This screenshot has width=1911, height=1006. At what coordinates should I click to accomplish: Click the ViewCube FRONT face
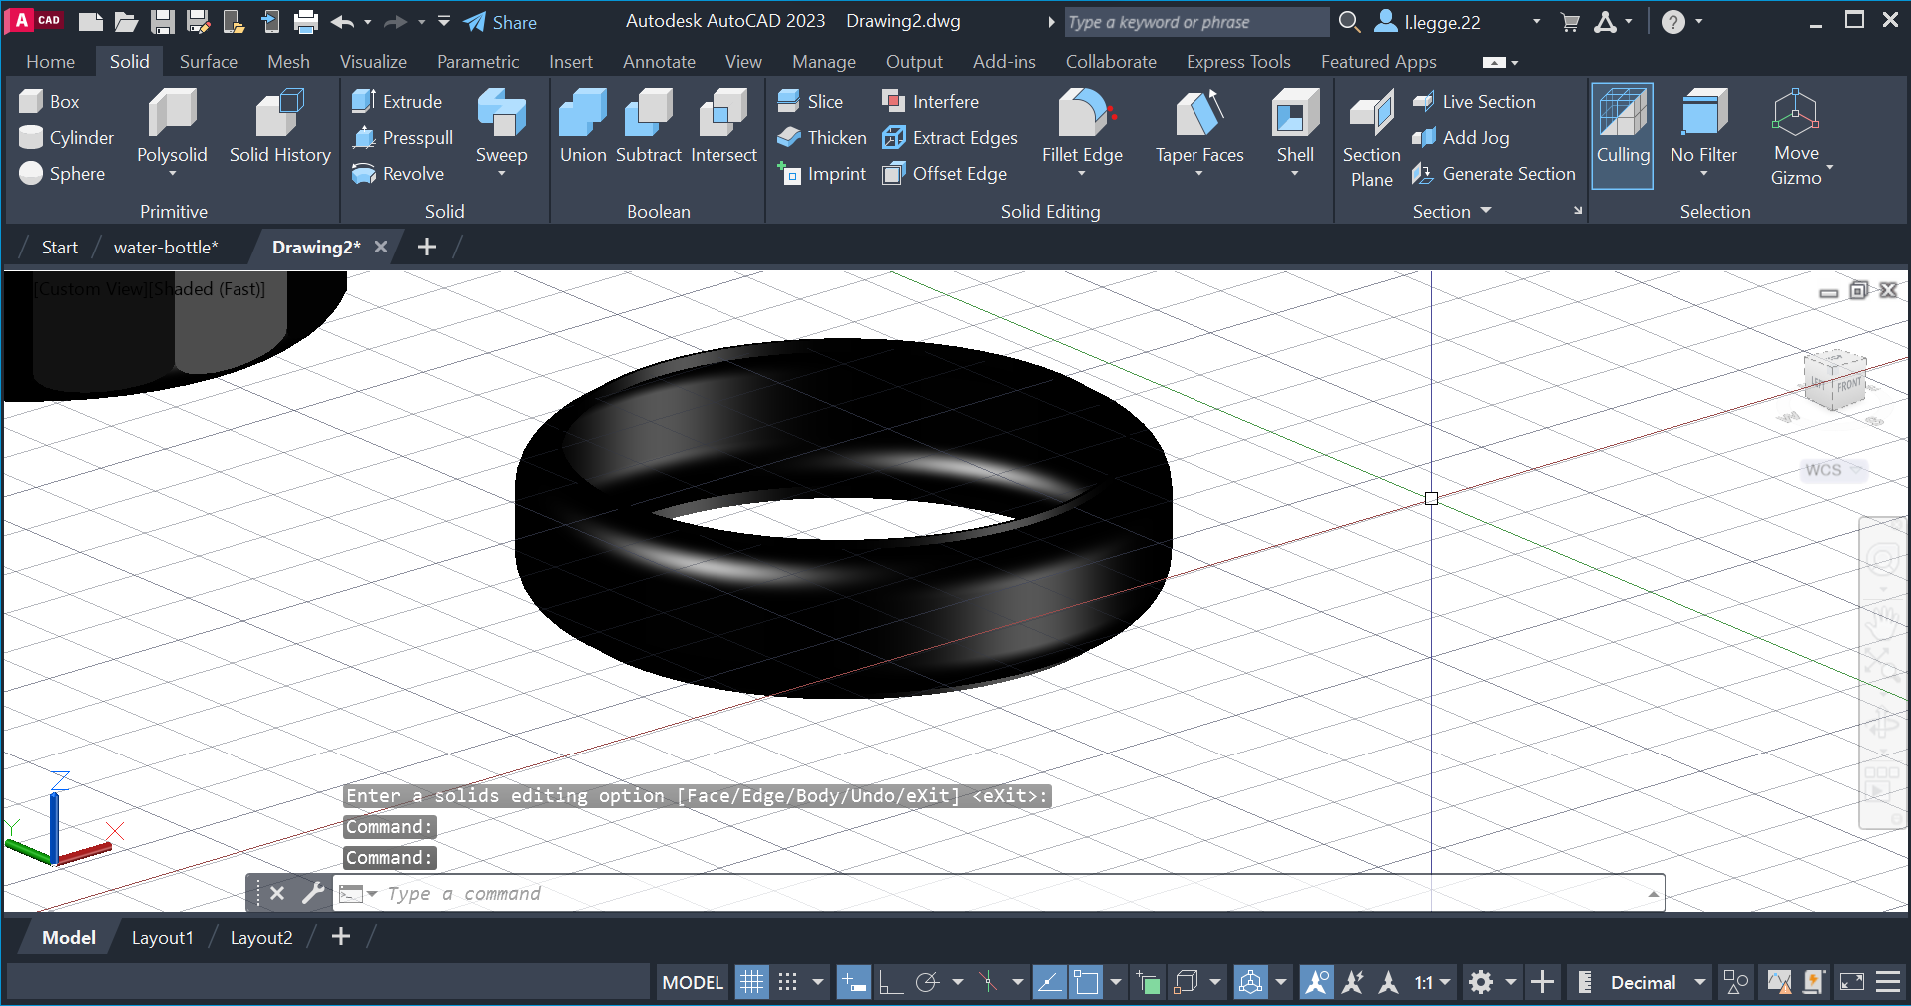click(x=1847, y=385)
